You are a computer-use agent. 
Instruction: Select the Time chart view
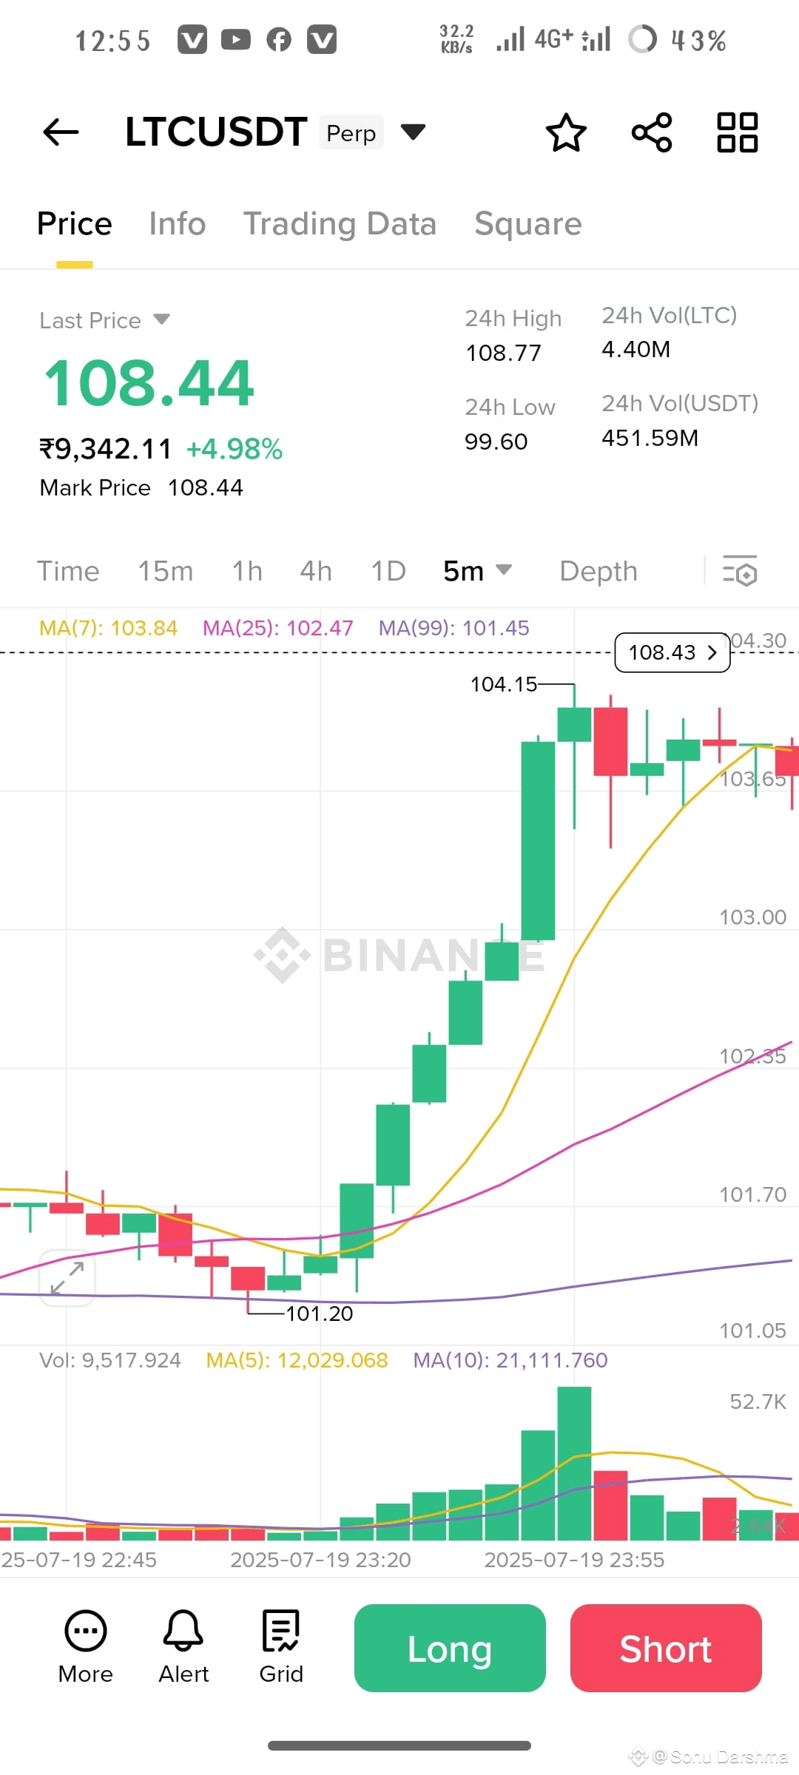pos(68,571)
